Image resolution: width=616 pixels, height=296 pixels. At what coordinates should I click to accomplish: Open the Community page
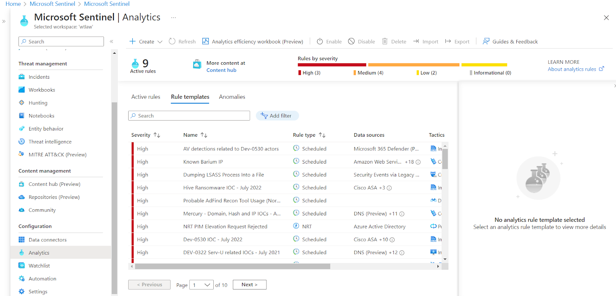tap(42, 210)
